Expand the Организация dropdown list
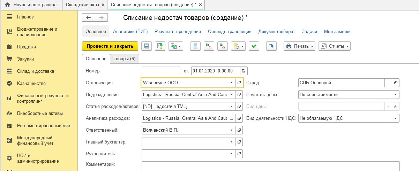 [232, 83]
